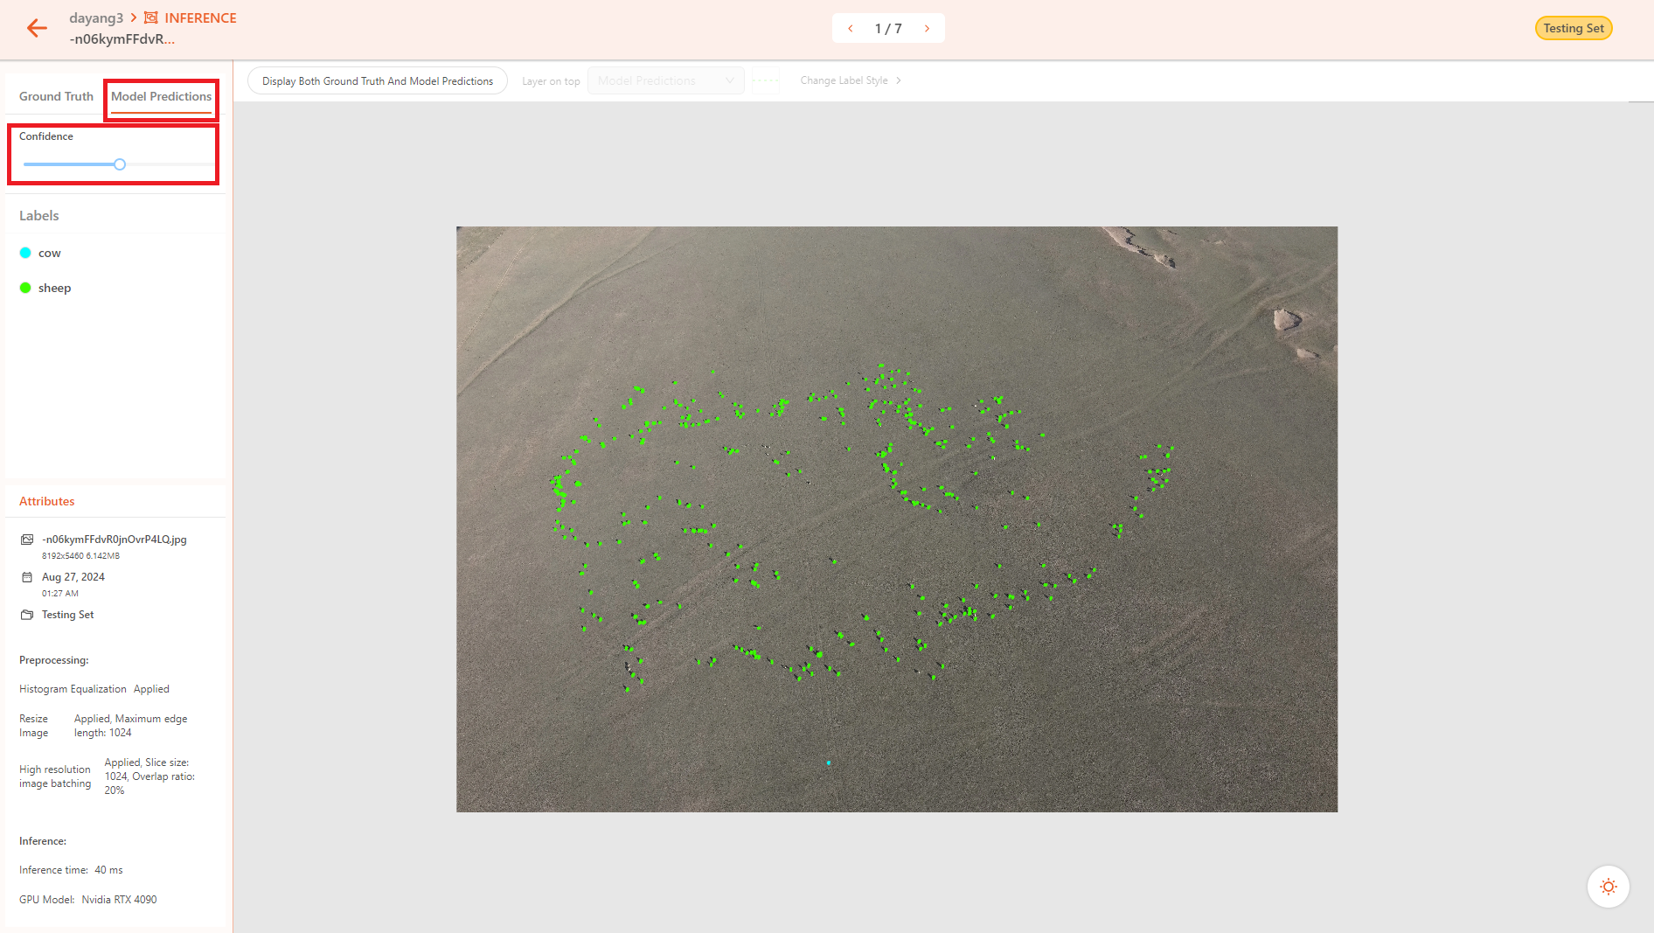Adjust the Confidence slider handle
The width and height of the screenshot is (1654, 933).
tap(120, 164)
